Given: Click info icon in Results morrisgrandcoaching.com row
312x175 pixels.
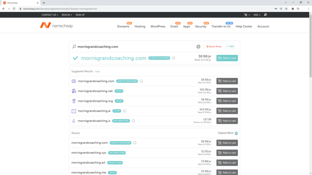Looking at the screenshot, I should click(135, 143).
